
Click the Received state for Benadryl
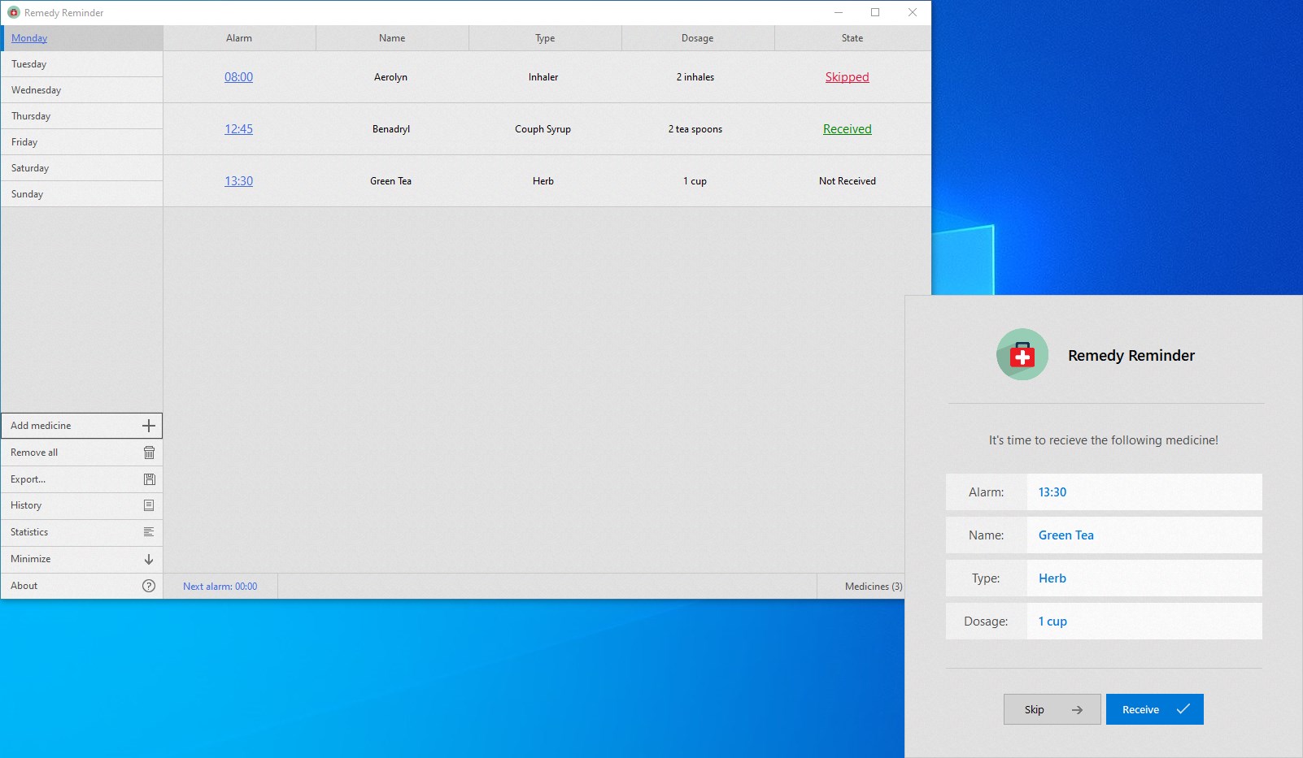(847, 128)
